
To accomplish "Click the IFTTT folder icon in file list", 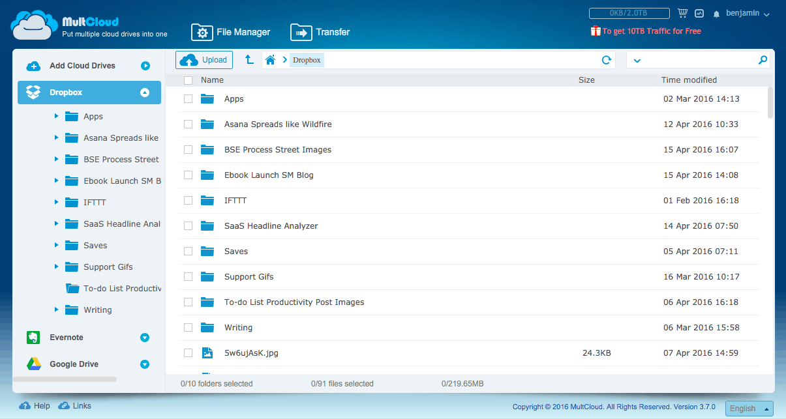I will tap(207, 200).
